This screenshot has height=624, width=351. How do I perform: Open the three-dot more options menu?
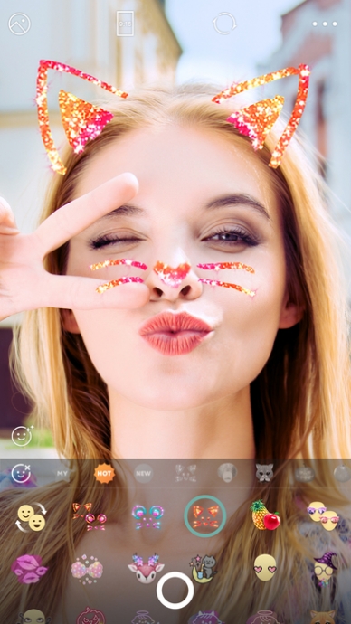tap(325, 24)
